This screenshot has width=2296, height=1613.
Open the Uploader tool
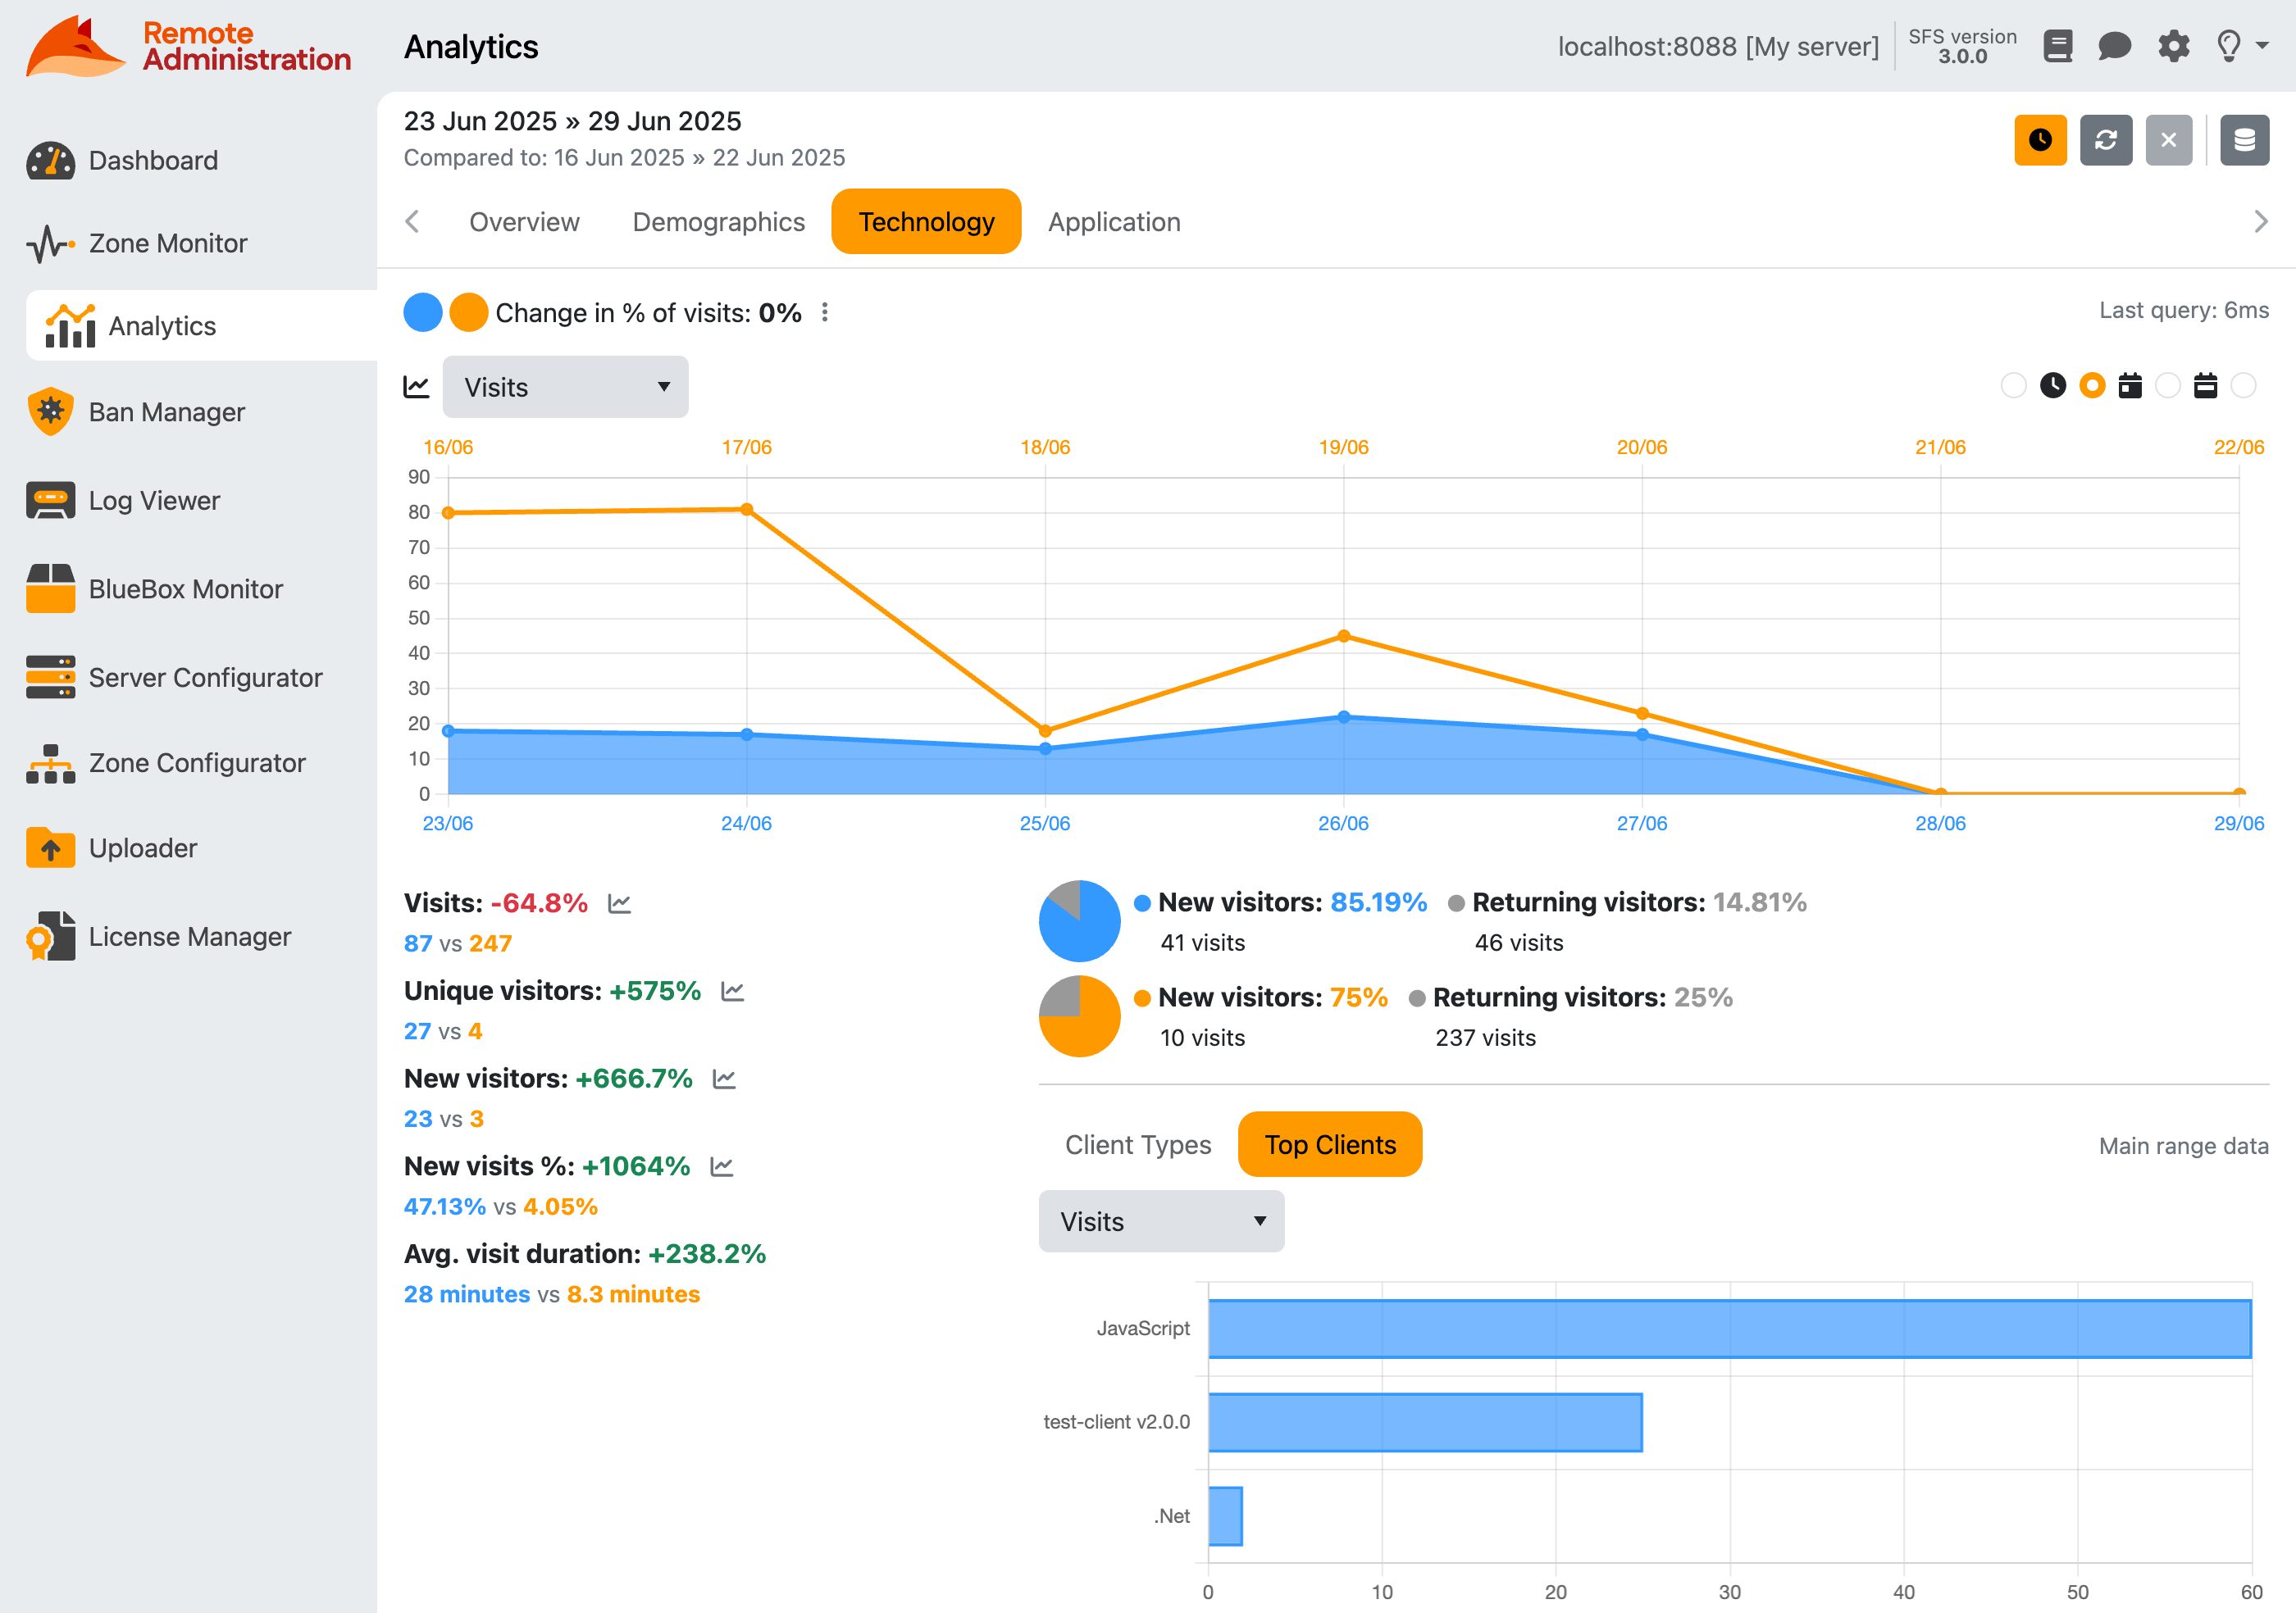(143, 847)
